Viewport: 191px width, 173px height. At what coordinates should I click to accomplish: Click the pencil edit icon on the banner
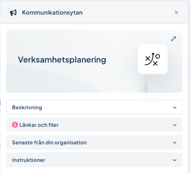point(174,39)
